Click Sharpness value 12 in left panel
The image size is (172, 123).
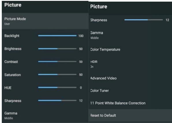[81, 101]
